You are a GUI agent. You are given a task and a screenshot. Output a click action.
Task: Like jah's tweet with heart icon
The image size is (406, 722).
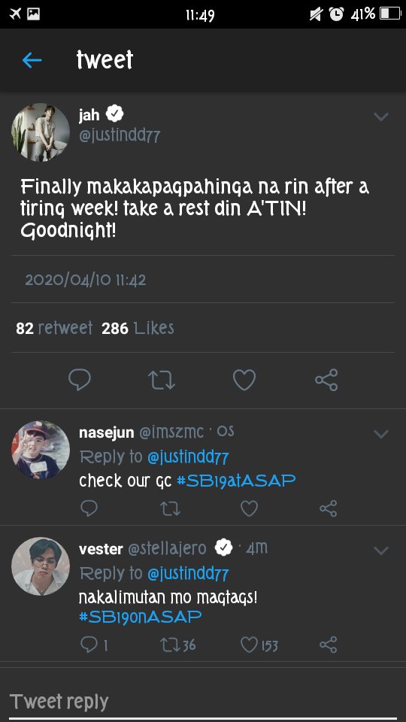[x=244, y=381]
